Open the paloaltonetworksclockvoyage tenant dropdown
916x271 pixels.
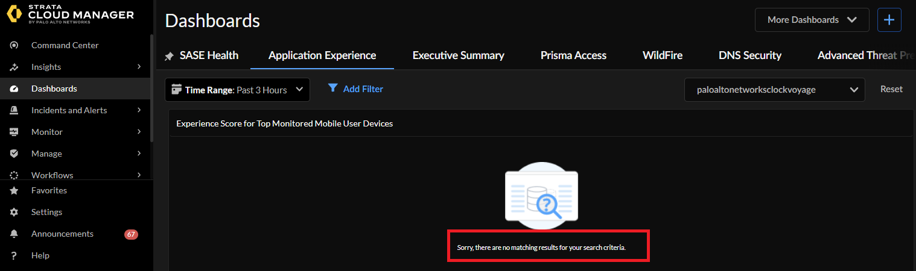(x=774, y=90)
